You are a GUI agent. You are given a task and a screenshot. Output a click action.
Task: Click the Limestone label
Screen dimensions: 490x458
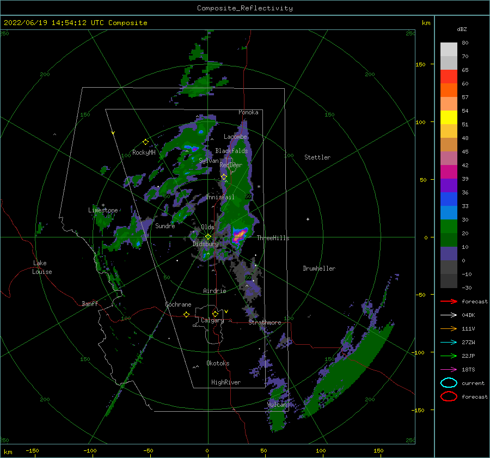click(103, 210)
